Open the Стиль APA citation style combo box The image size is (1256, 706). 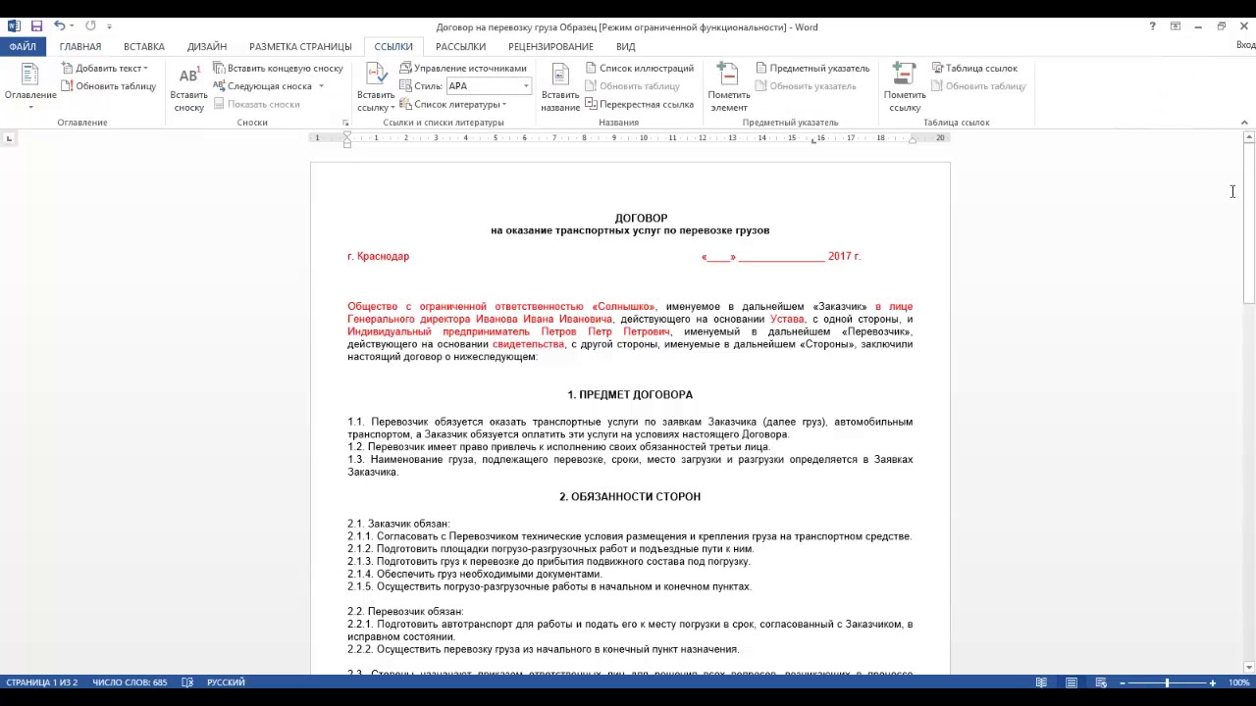(489, 86)
